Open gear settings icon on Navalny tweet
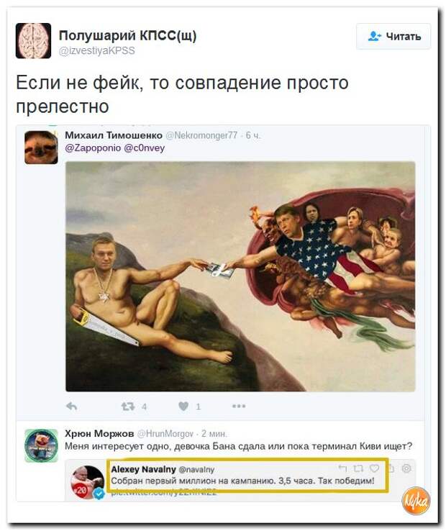Image resolution: width=446 pixels, height=531 pixels. [x=406, y=468]
